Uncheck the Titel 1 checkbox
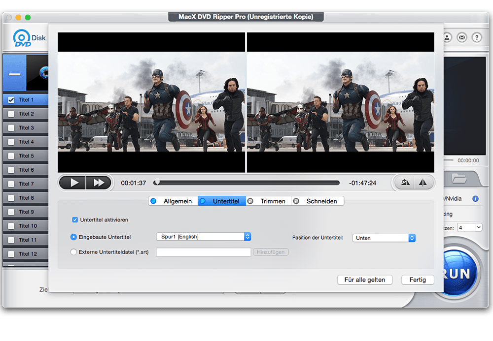 click(11, 99)
